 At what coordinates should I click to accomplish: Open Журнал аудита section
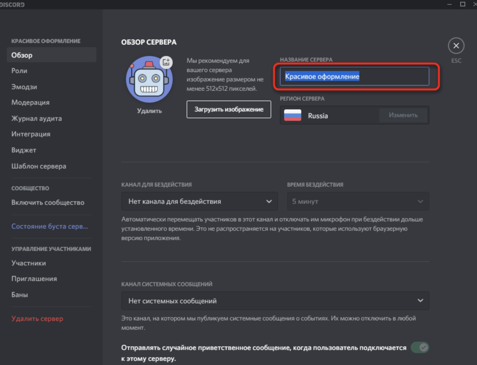tap(37, 118)
